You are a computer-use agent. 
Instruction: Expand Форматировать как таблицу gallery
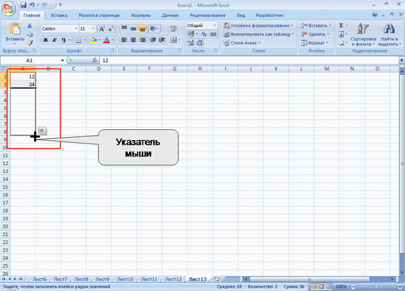(x=259, y=34)
